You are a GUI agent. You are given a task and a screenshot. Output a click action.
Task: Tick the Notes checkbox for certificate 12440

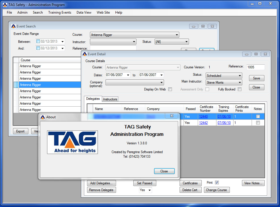(258, 117)
